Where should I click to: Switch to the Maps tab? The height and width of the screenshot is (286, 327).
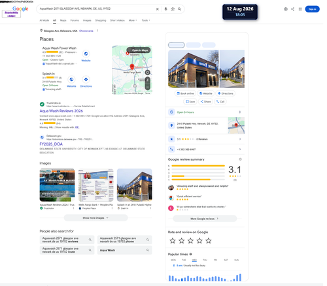(63, 20)
